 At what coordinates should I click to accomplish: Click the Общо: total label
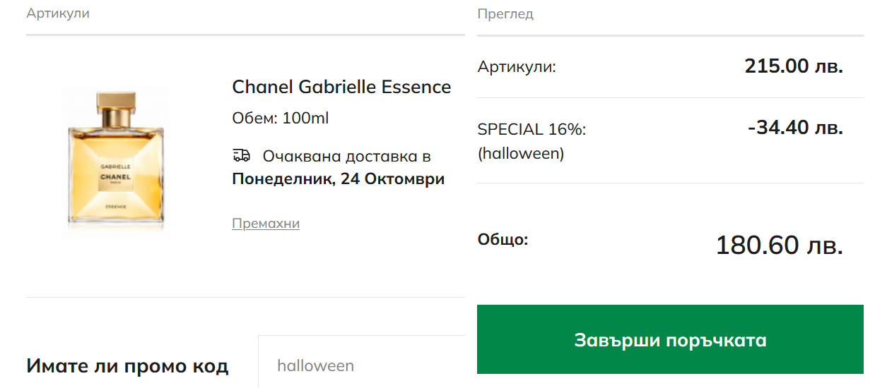(503, 239)
